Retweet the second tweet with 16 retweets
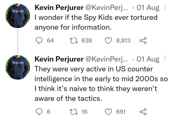The height and width of the screenshot is (117, 174). tap(73, 111)
